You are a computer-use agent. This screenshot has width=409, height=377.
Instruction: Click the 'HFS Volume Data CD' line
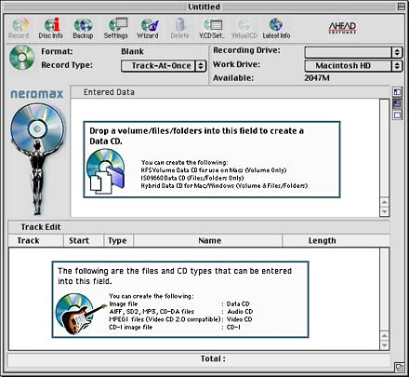[214, 170]
